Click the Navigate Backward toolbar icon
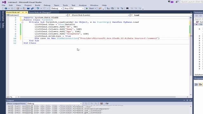The height and width of the screenshot is (114, 203). tap(6, 9)
